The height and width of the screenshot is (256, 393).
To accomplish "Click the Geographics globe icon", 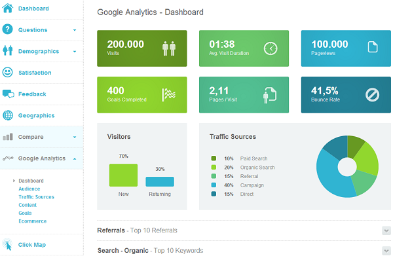I will pyautogui.click(x=8, y=115).
